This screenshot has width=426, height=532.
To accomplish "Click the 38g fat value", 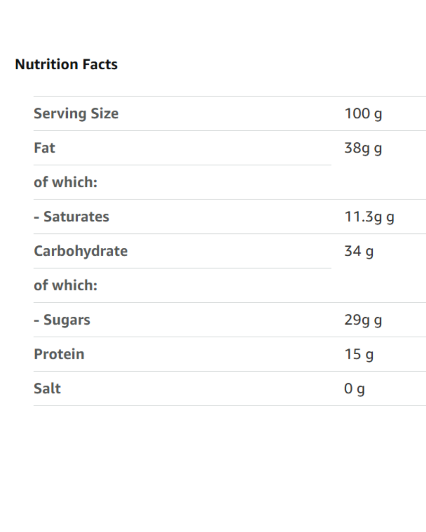I will (357, 148).
